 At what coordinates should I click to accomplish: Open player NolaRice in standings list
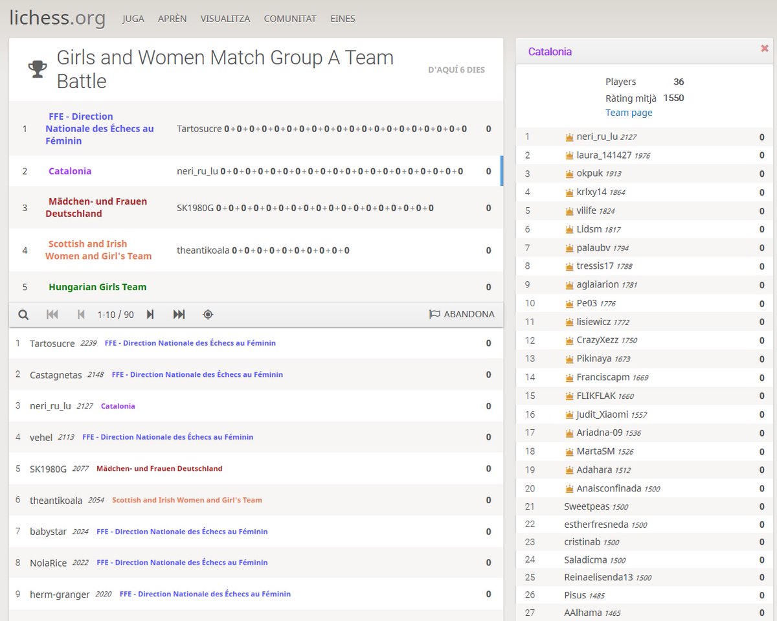(x=48, y=563)
